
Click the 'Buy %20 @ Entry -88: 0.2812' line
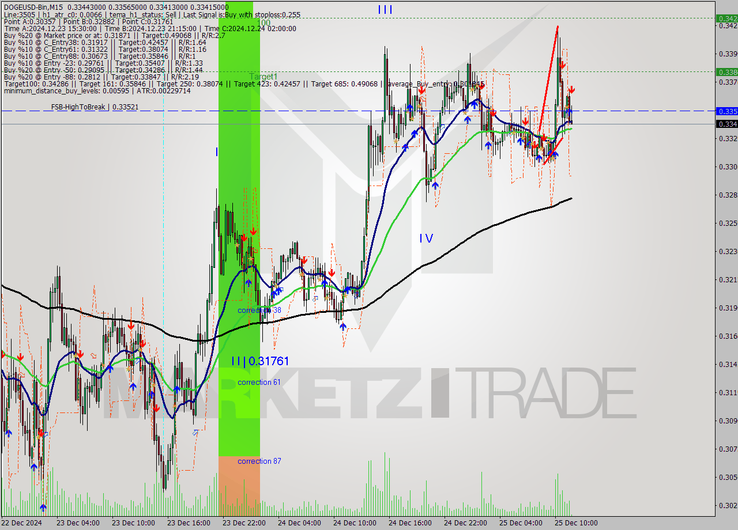pos(101,77)
